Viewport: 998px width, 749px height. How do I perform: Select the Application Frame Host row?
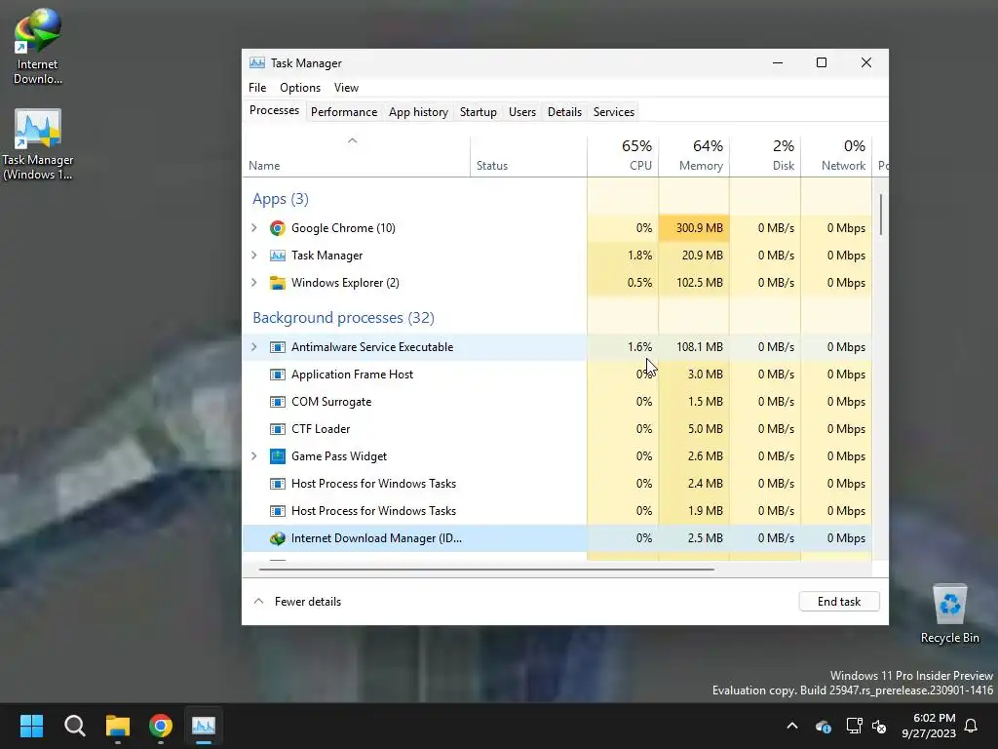point(557,374)
